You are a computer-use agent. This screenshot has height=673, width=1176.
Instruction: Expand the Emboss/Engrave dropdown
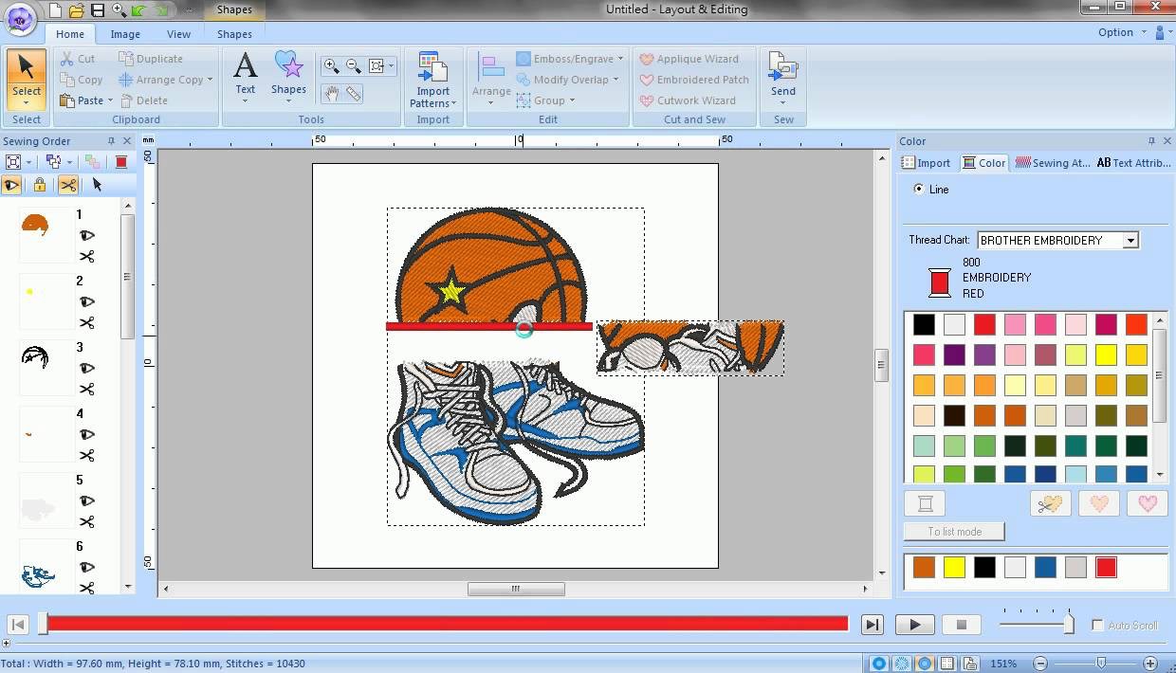click(620, 59)
